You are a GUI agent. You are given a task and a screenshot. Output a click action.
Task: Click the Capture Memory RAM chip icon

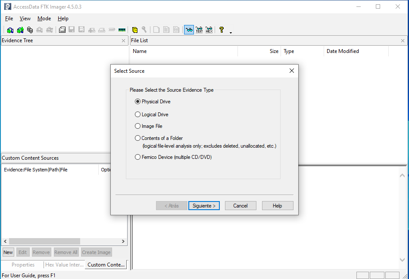coord(122,30)
